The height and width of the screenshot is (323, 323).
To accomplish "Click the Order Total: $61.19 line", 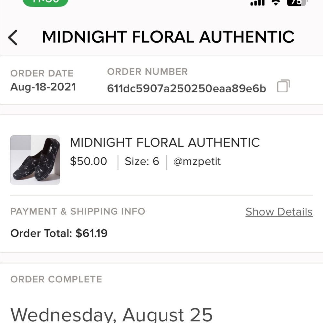I will click(59, 233).
